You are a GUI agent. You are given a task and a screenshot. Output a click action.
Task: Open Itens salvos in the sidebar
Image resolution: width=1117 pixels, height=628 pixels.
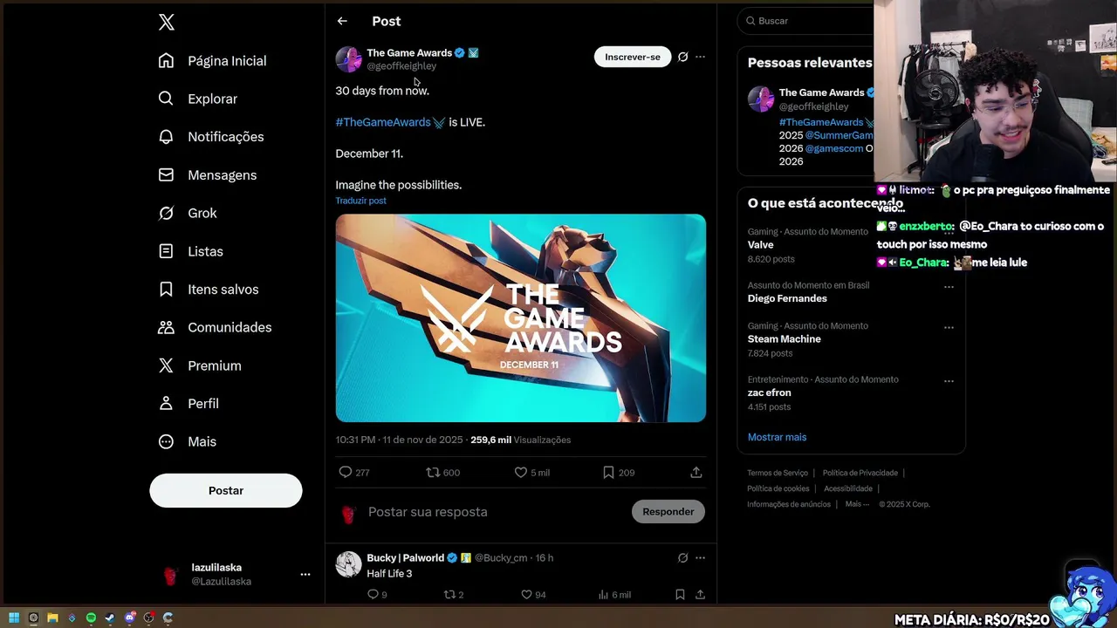223,290
